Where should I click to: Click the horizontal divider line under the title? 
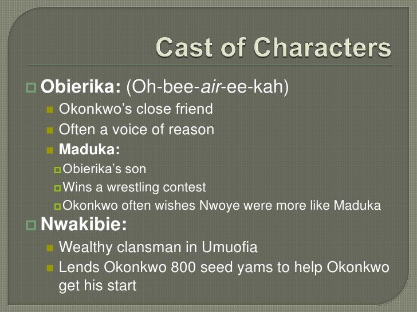[x=209, y=65]
